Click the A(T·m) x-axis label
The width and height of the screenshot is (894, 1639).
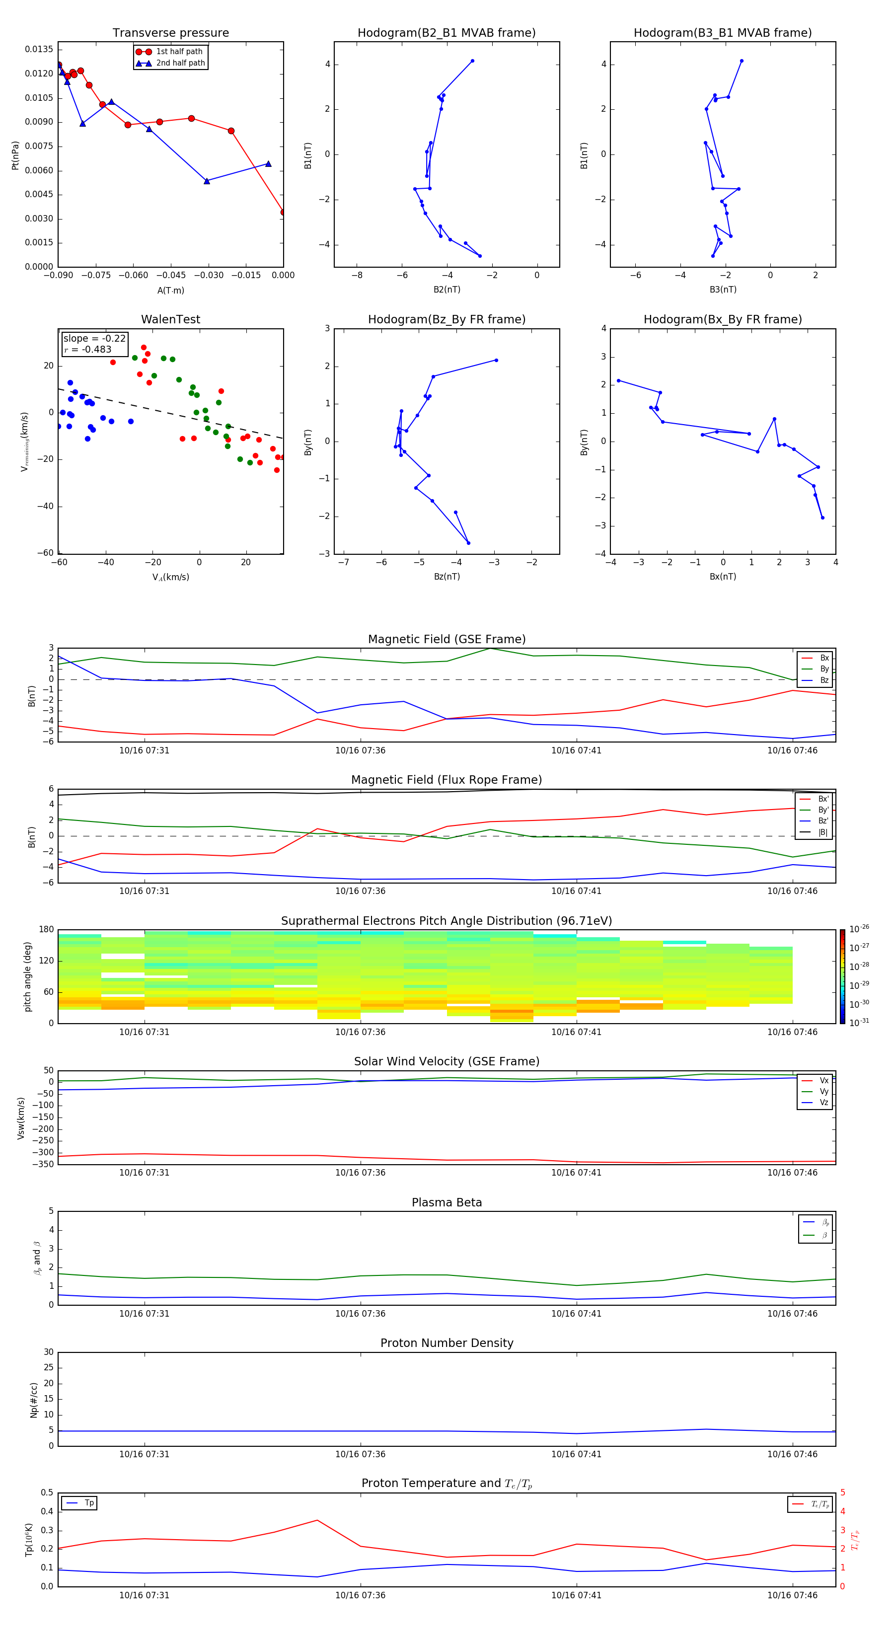point(170,291)
